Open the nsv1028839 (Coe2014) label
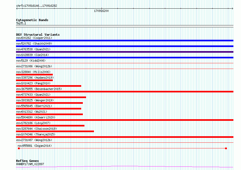The width and height of the screenshot is (241, 170). 32,55
